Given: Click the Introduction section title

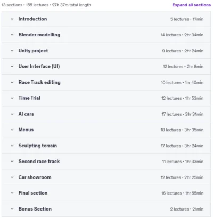Looking at the screenshot, I should pos(32,19).
